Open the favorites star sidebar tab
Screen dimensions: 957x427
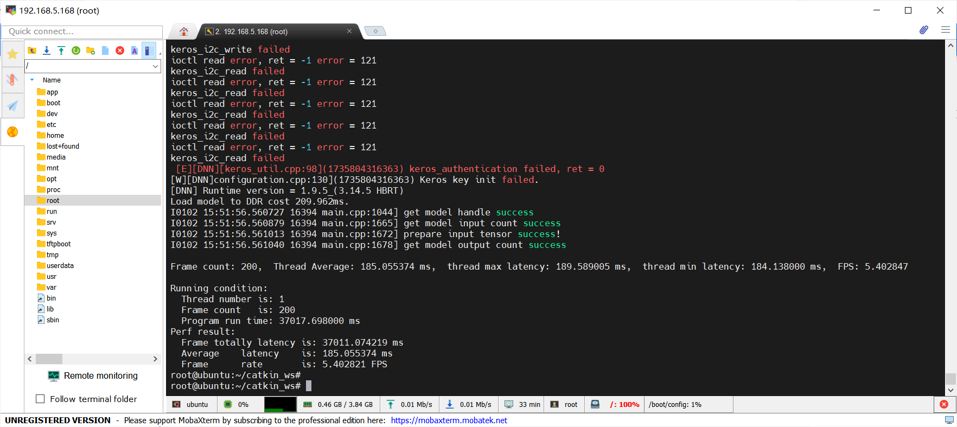point(12,53)
